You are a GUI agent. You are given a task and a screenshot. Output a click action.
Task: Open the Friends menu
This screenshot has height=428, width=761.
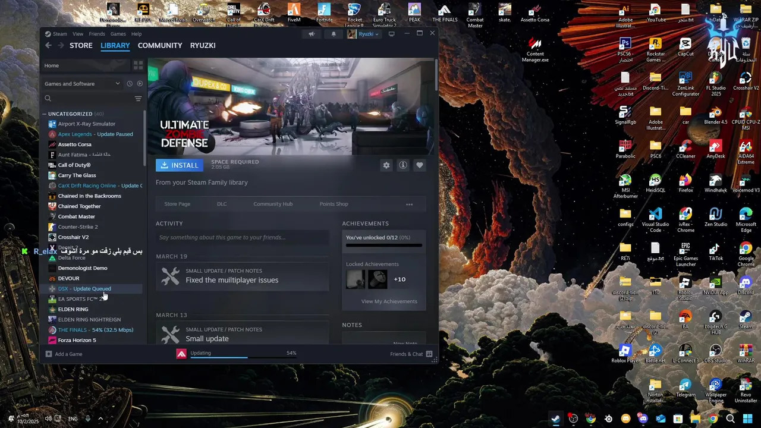[97, 34]
